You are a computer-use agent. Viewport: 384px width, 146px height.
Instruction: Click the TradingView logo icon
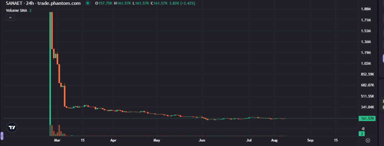point(11,128)
